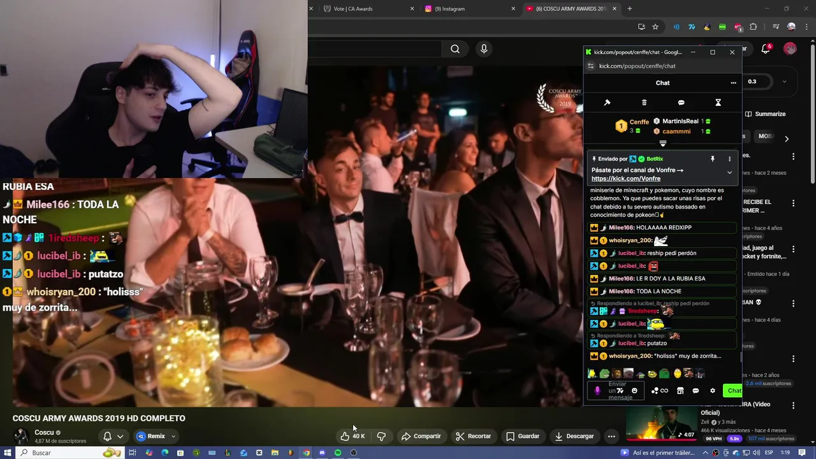Open options menu of the pinned BotRix message
This screenshot has height=459, width=816.
click(x=729, y=159)
